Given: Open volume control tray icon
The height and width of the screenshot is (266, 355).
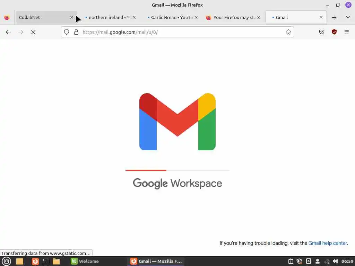Looking at the screenshot, I should [x=336, y=261].
